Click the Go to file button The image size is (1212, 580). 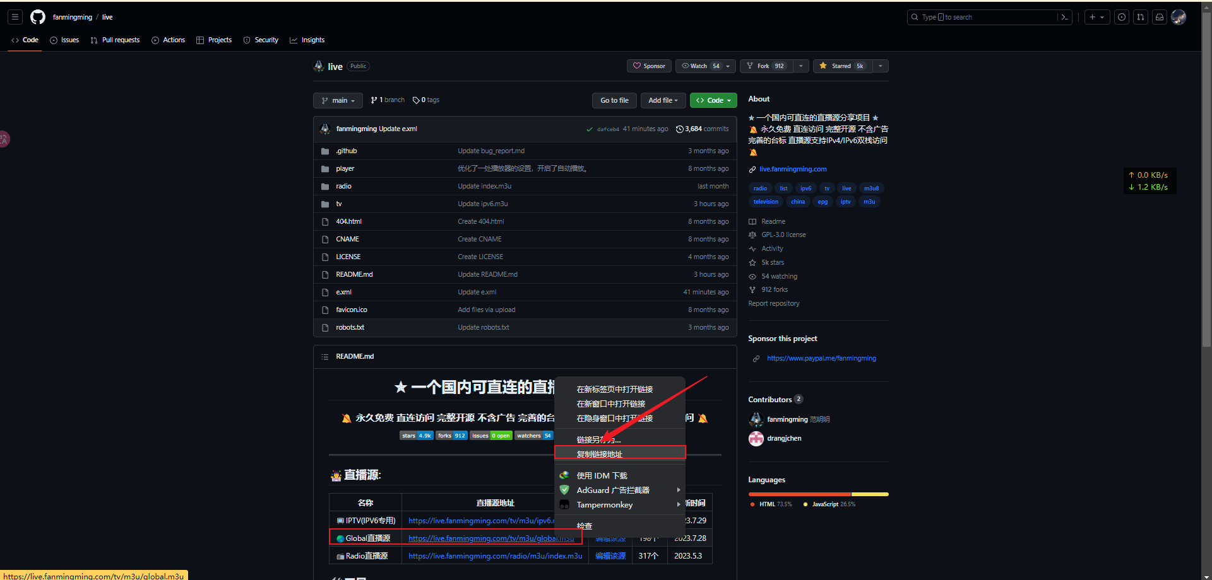click(x=614, y=100)
